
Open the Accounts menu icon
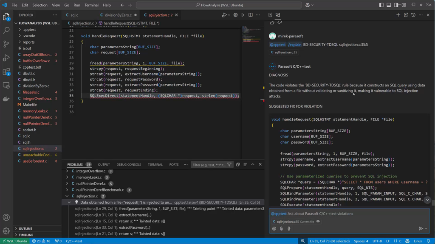pos(6,217)
